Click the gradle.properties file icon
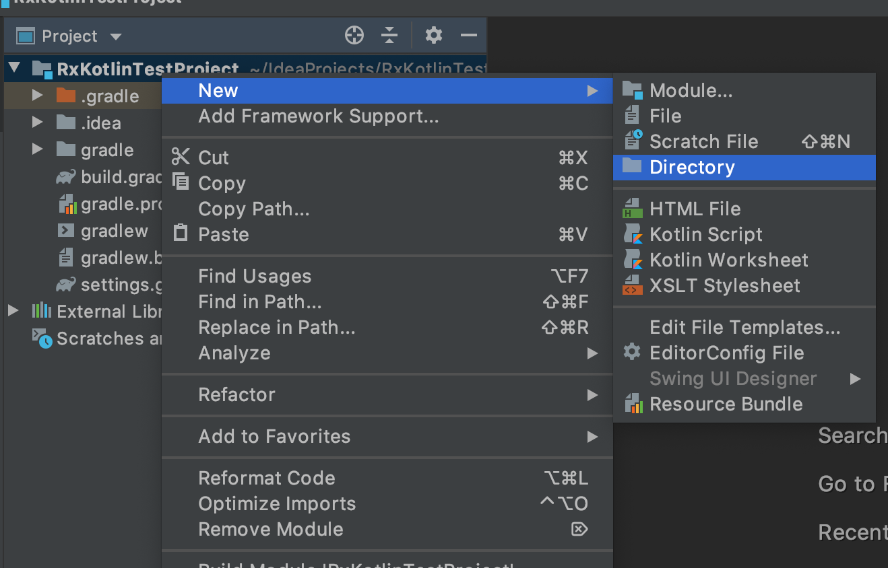This screenshot has height=568, width=888. point(66,203)
